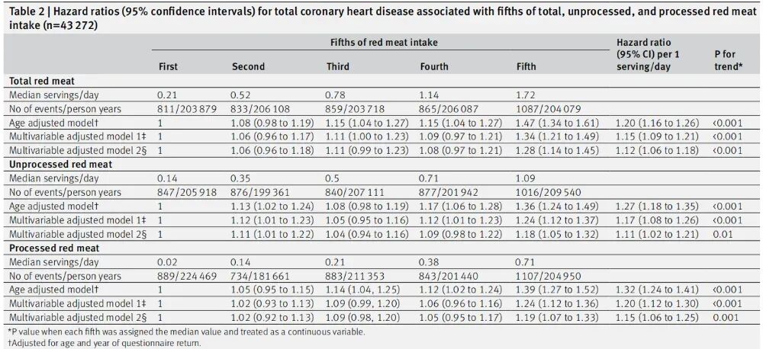Select the 'Unprocessed red meat' section heading
This screenshot has width=763, height=349.
[56, 164]
